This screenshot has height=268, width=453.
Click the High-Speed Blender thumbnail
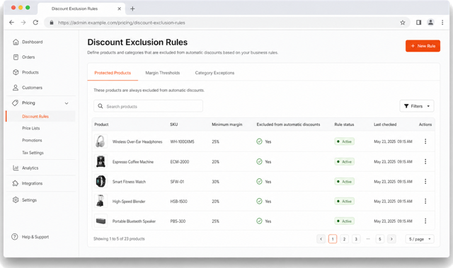click(101, 201)
